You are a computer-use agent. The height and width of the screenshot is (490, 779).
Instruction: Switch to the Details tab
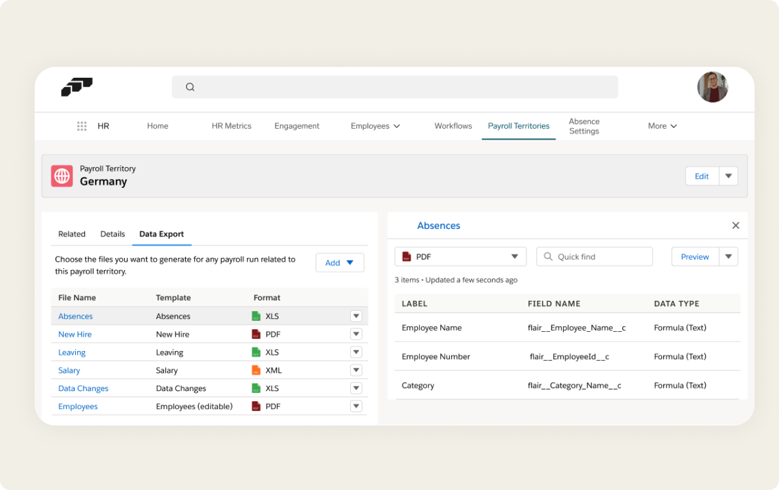(112, 234)
